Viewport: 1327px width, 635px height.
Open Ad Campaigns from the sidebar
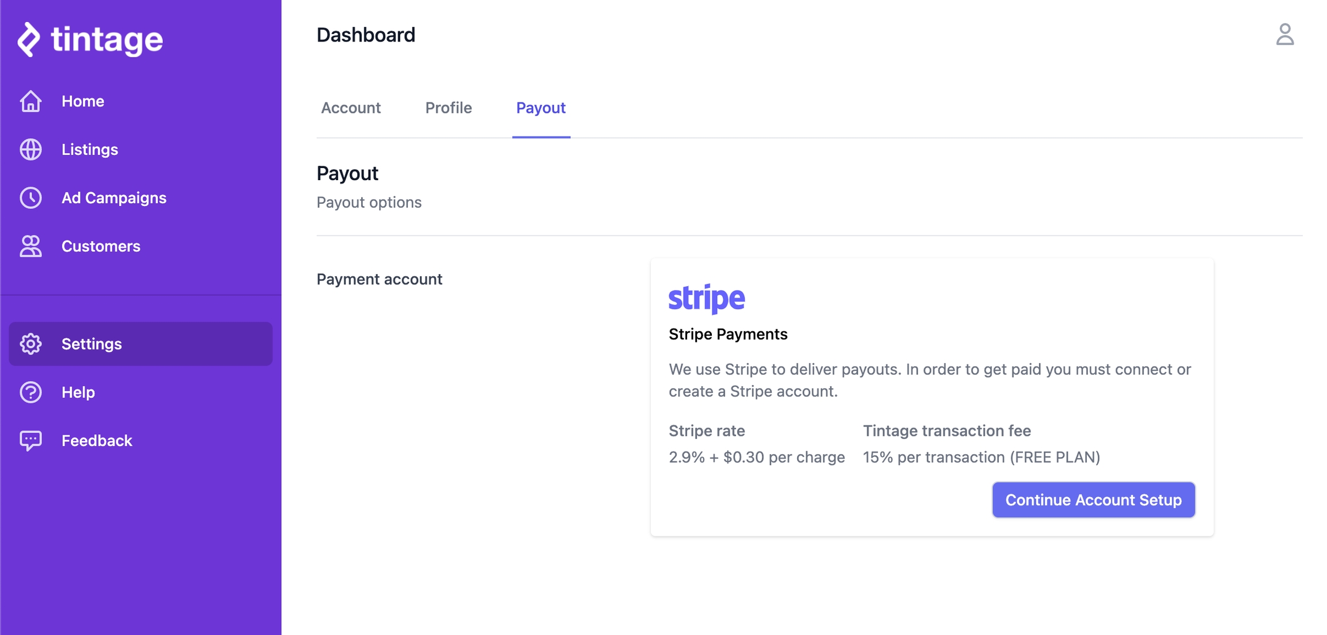(x=114, y=198)
